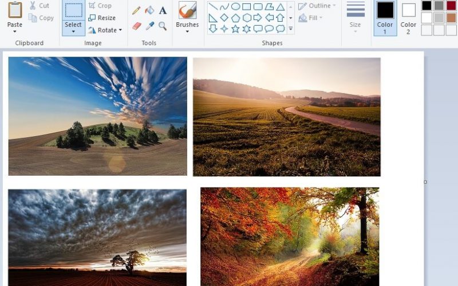Click the canvas right-edge resize handle
Image resolution: width=458 pixels, height=286 pixels.
(425, 182)
